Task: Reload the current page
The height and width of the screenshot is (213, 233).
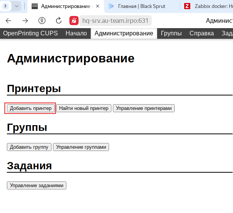Action: 59,21
